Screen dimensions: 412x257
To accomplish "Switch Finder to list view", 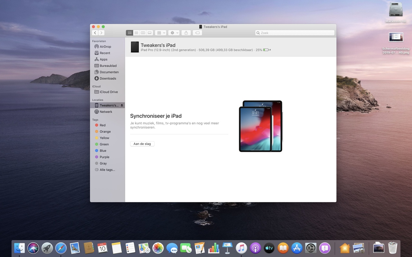I will (x=136, y=33).
